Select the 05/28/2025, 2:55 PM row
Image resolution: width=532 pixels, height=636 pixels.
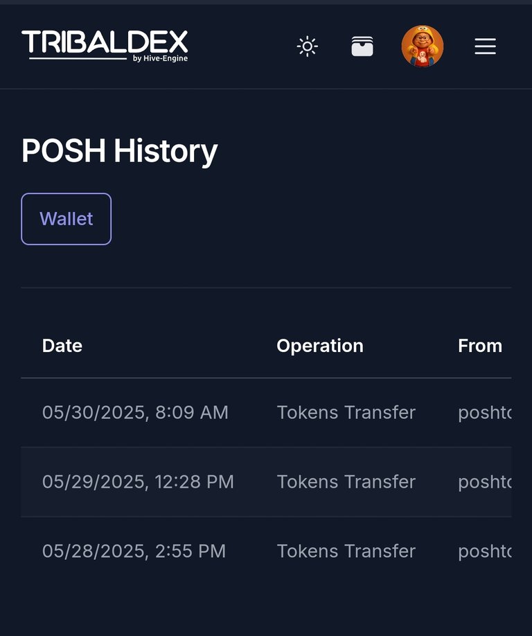(266, 551)
